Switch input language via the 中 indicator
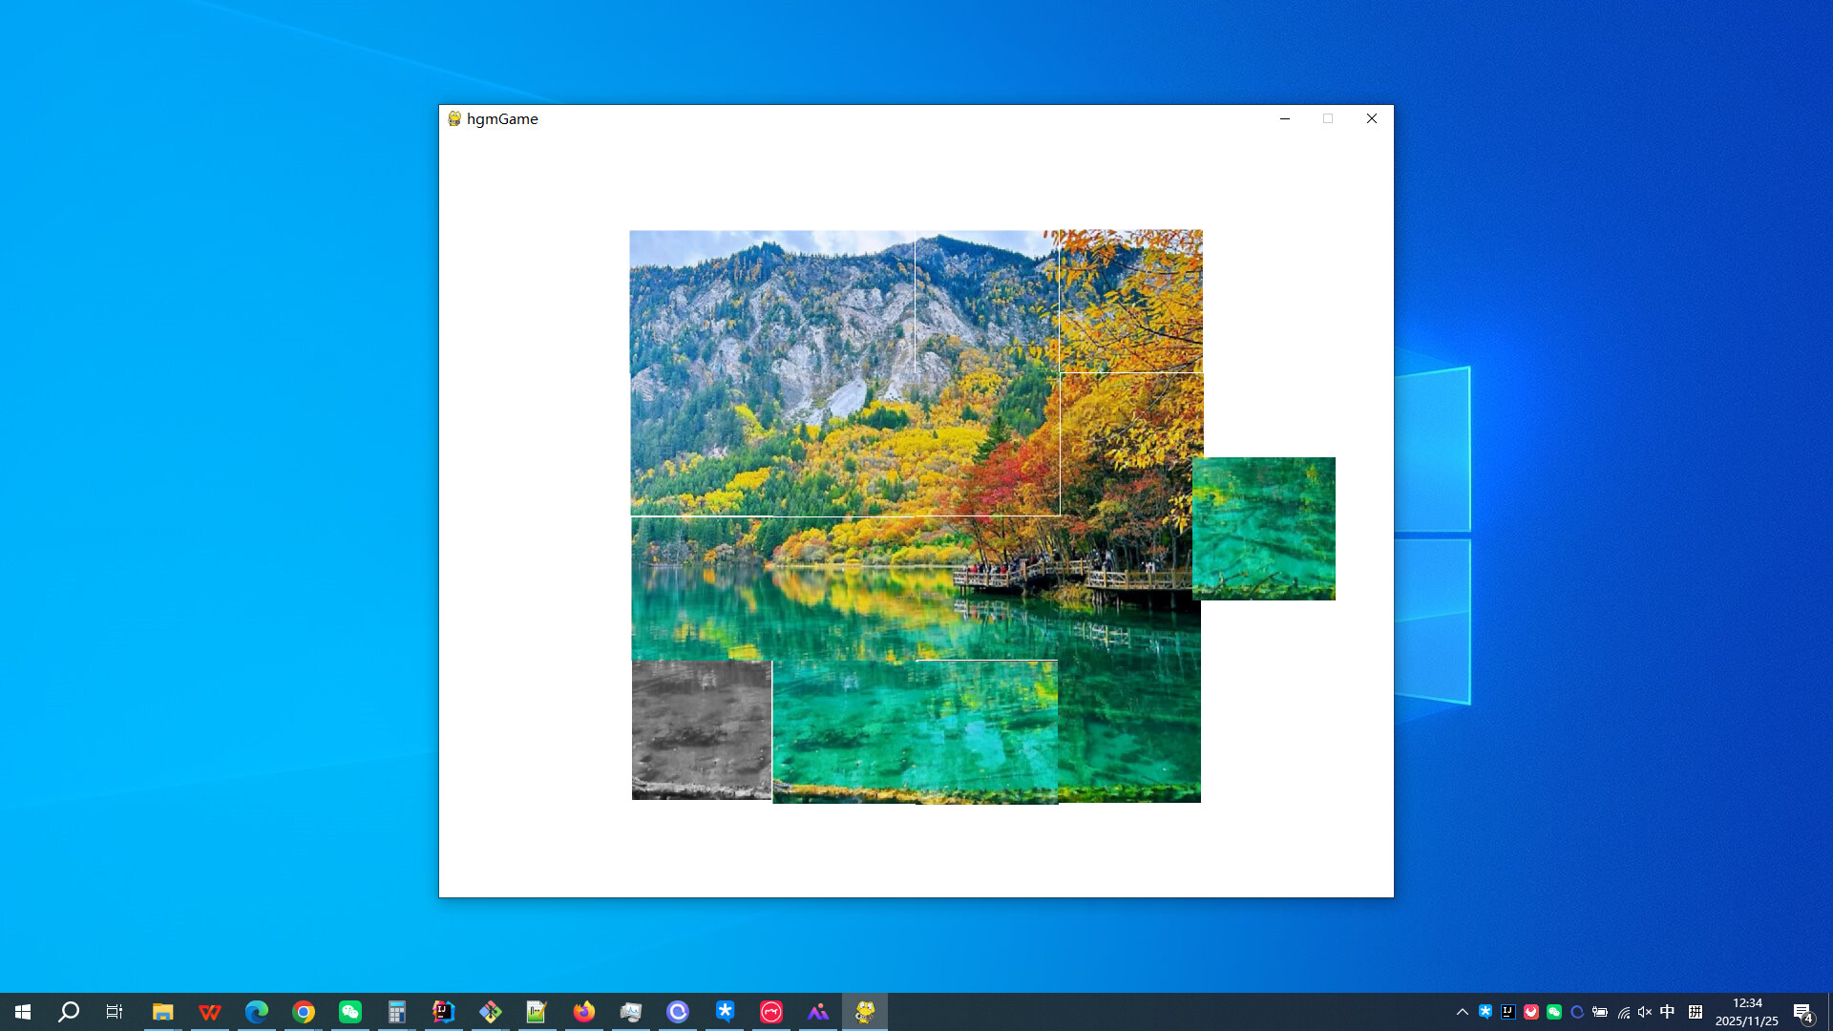The image size is (1833, 1031). click(1666, 1011)
